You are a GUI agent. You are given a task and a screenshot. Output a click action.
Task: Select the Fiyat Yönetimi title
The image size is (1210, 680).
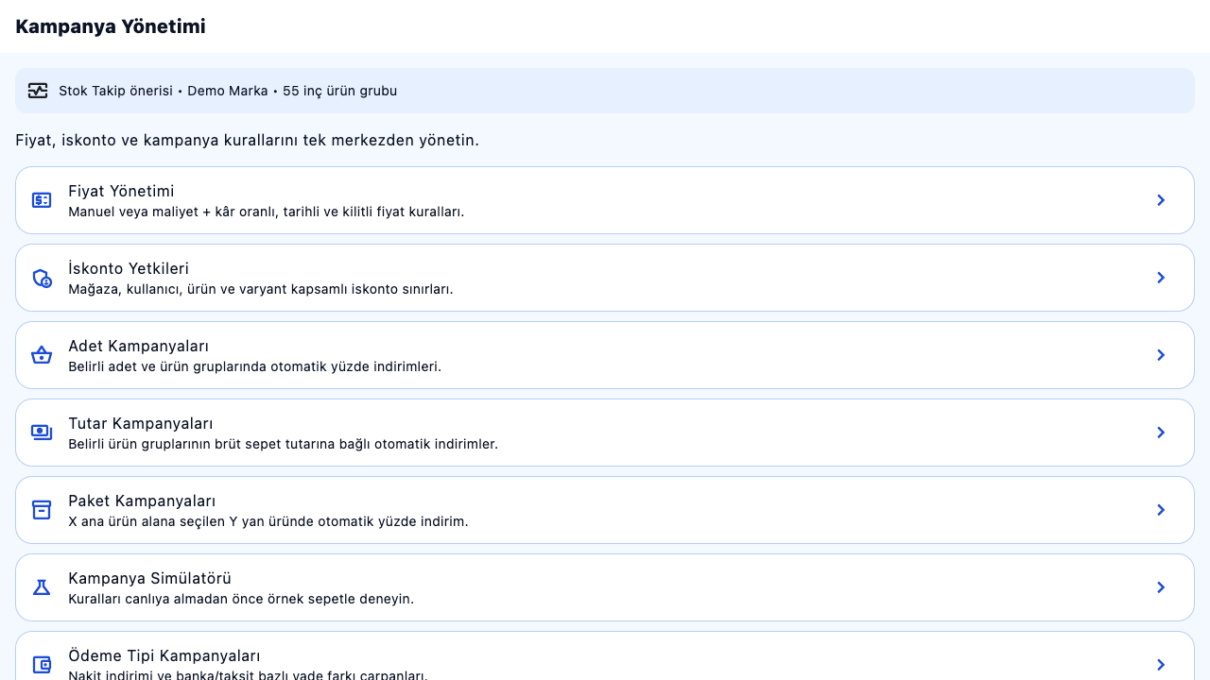click(x=121, y=192)
